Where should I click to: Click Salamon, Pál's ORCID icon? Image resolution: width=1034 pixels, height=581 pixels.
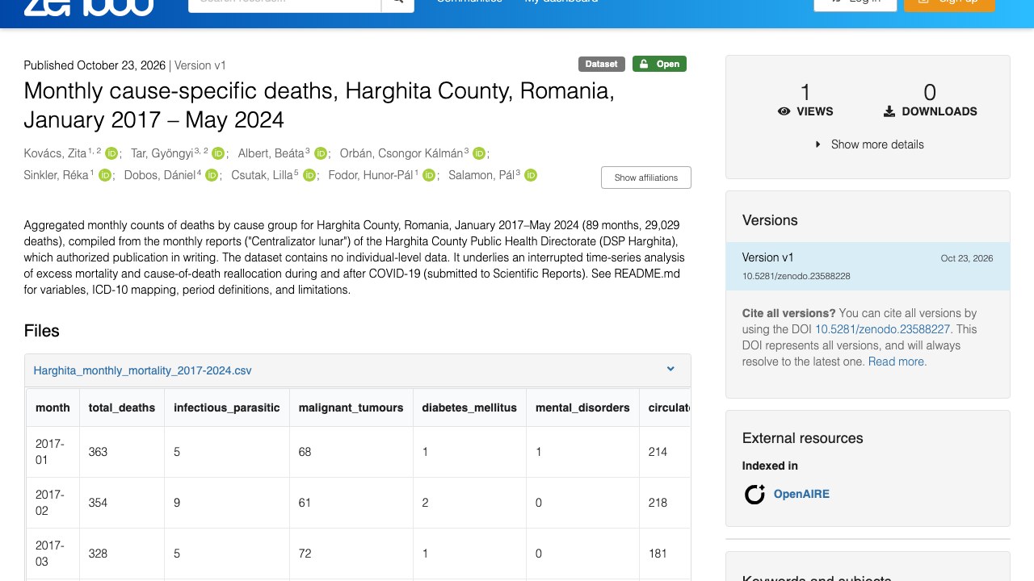tap(531, 175)
